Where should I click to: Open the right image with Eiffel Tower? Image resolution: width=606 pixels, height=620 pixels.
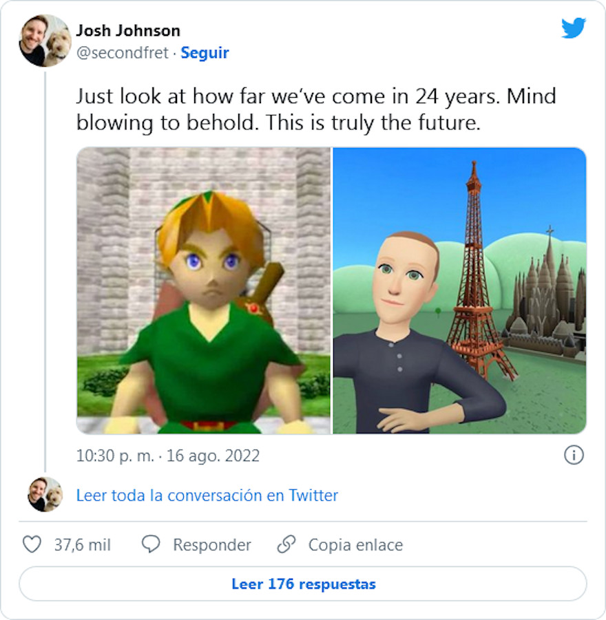point(459,290)
